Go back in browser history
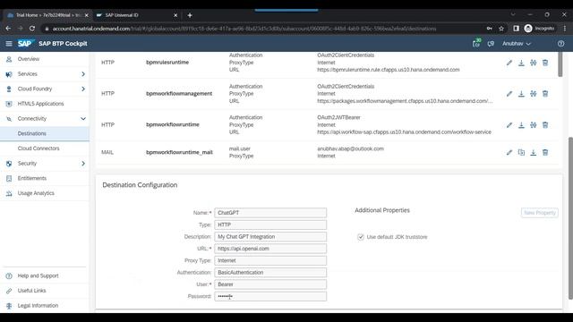This screenshot has height=322, width=573. tap(8, 29)
